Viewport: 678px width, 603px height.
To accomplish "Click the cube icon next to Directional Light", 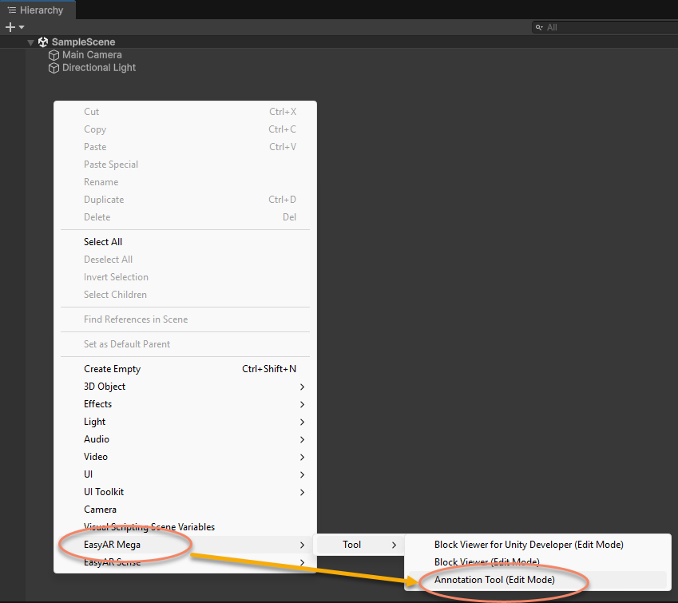I will pyautogui.click(x=54, y=68).
